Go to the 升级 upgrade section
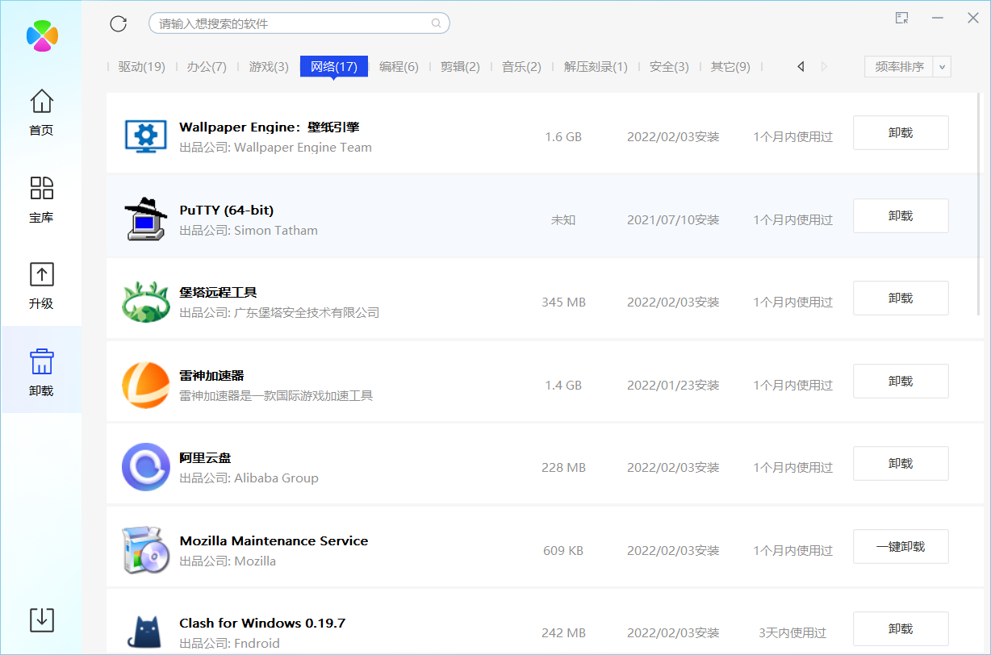 pyautogui.click(x=41, y=286)
